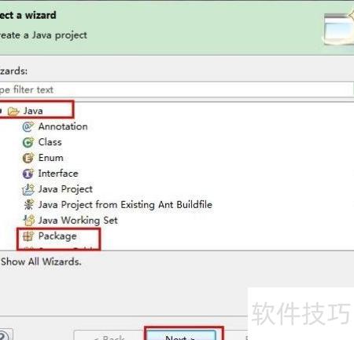Select the Interface text entry
This screenshot has width=354, height=340.
pyautogui.click(x=58, y=174)
